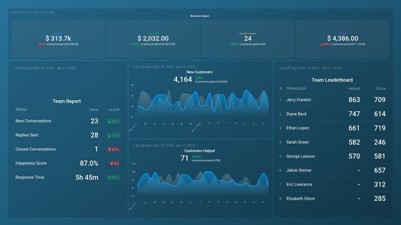Click the "vs prev" column header
The image size is (401, 225).
(x=114, y=109)
